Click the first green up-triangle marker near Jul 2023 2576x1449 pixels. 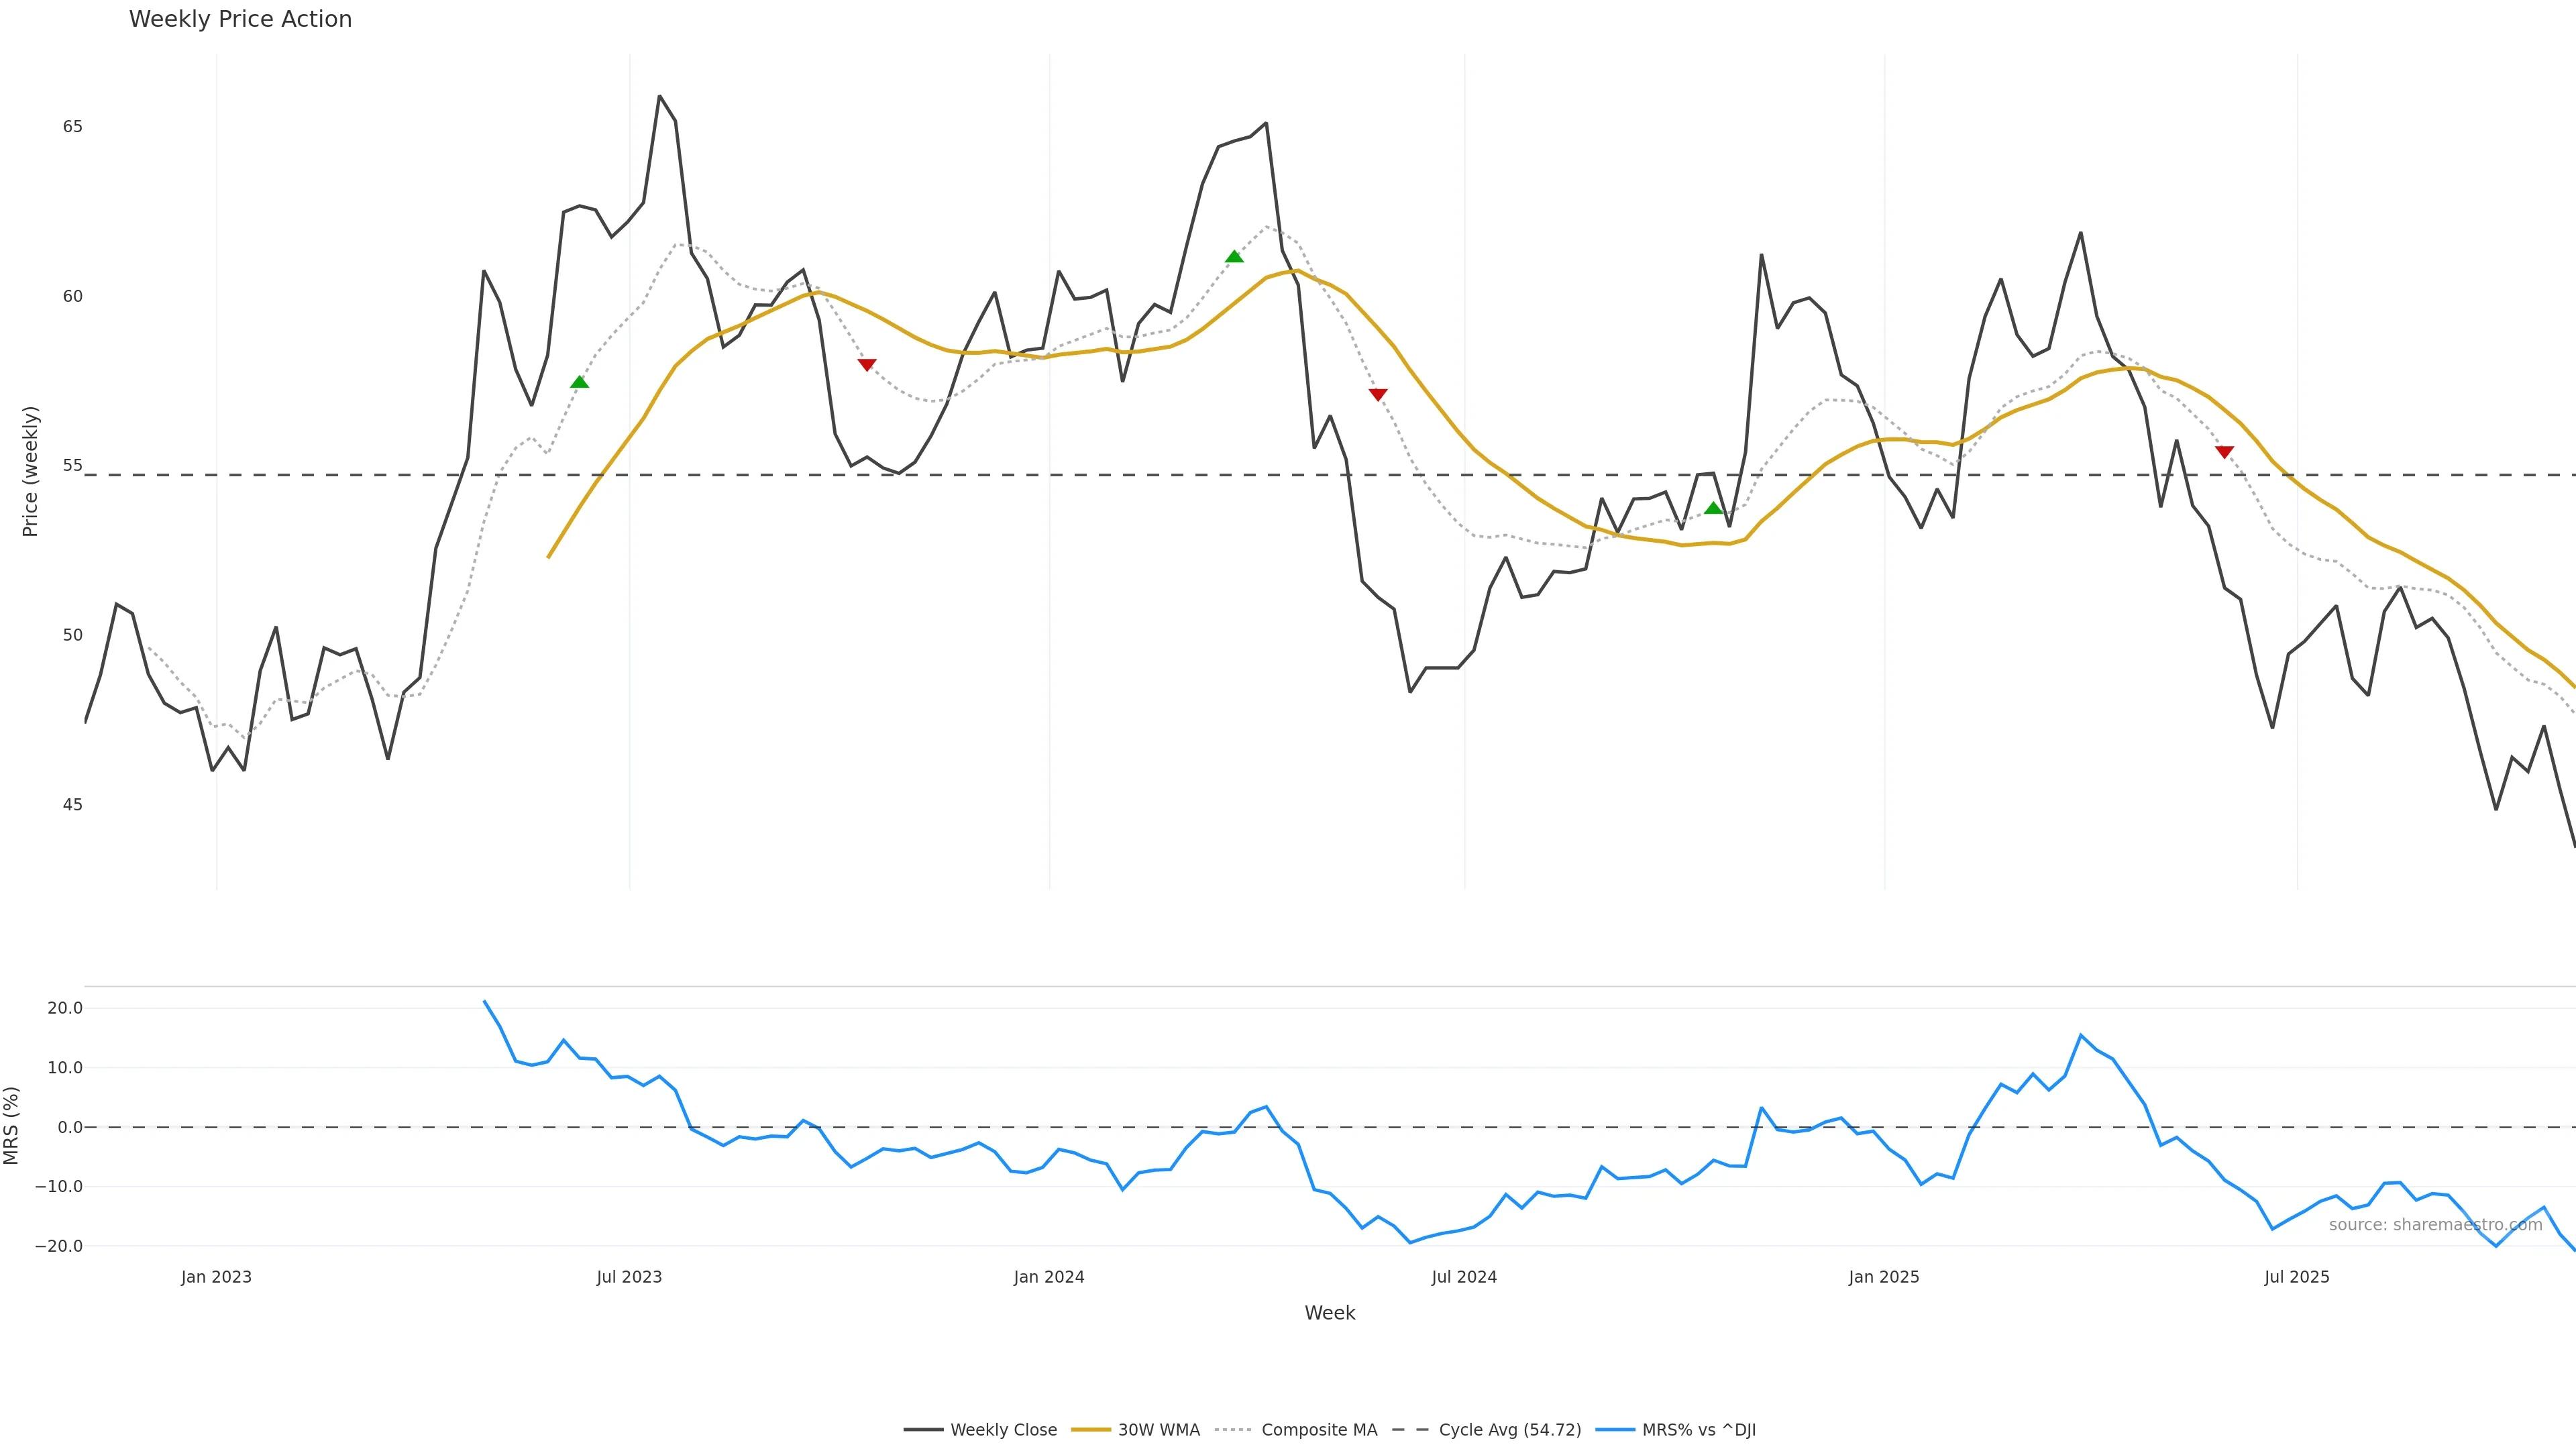[x=579, y=382]
